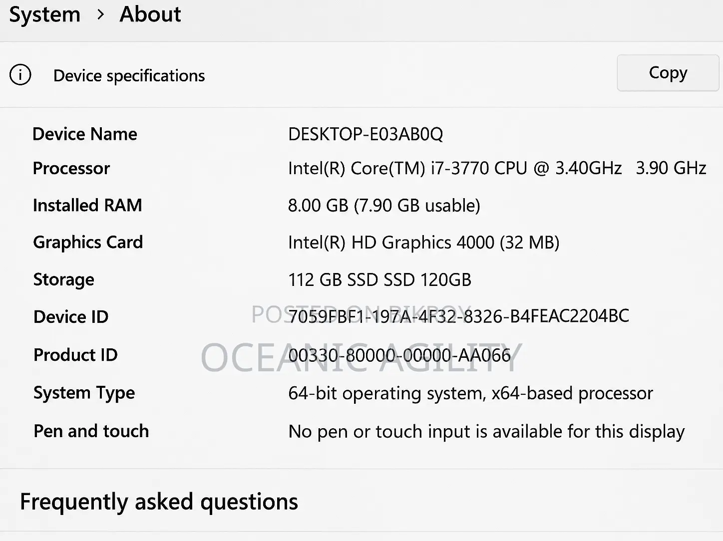
Task: Select Intel(R) HD Graphics 4000 value
Action: 424,243
